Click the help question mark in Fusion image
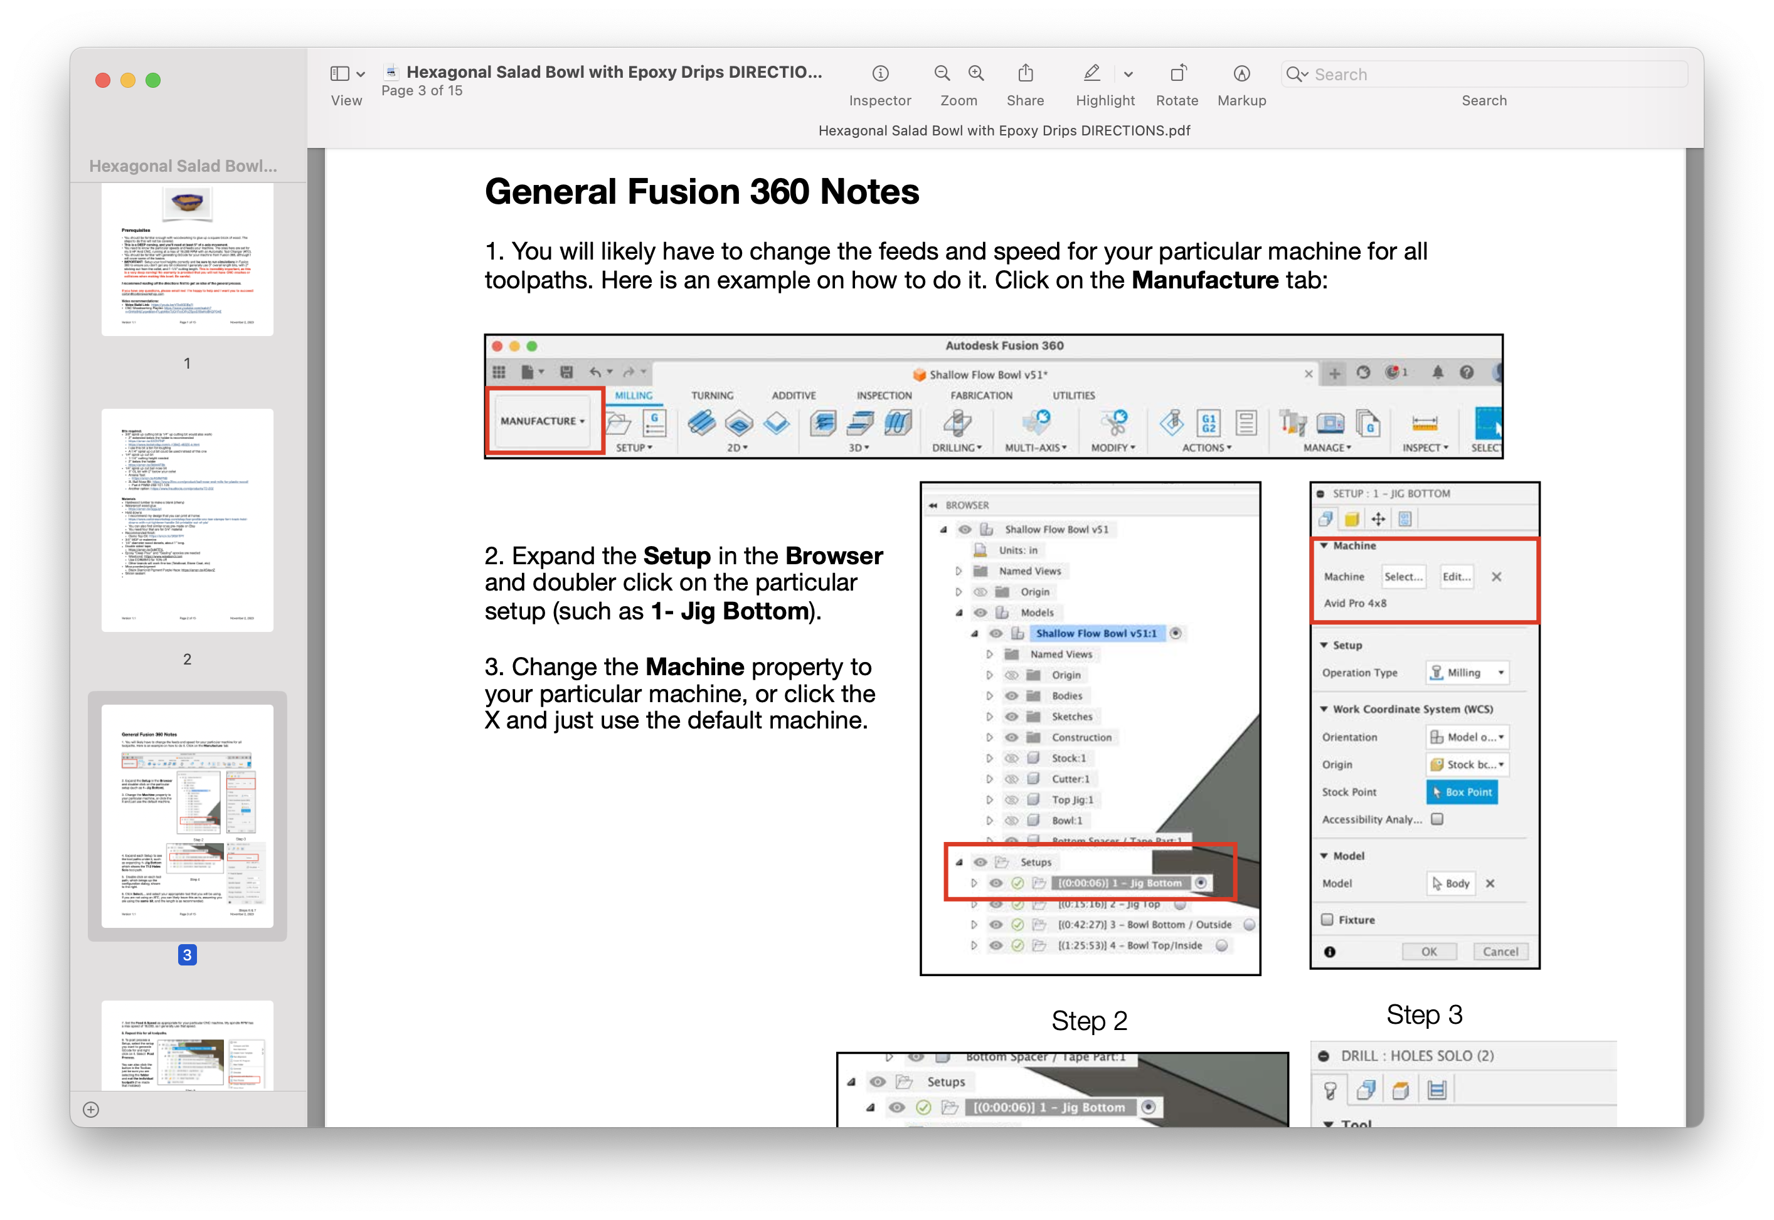 1467,372
